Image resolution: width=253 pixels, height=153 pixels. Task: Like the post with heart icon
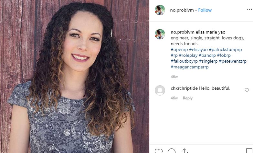(159, 151)
